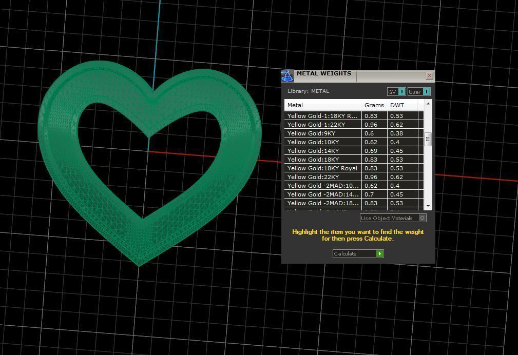Select Yellow Gold -2MAD:14... row

[x=354, y=194]
